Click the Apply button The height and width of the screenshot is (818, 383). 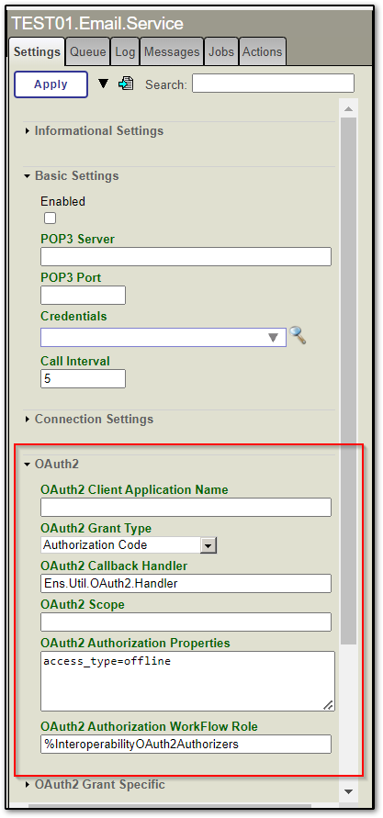pyautogui.click(x=51, y=84)
